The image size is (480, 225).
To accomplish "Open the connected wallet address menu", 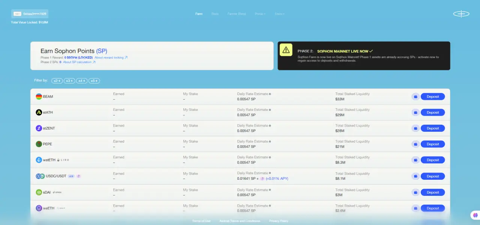I will [30, 14].
